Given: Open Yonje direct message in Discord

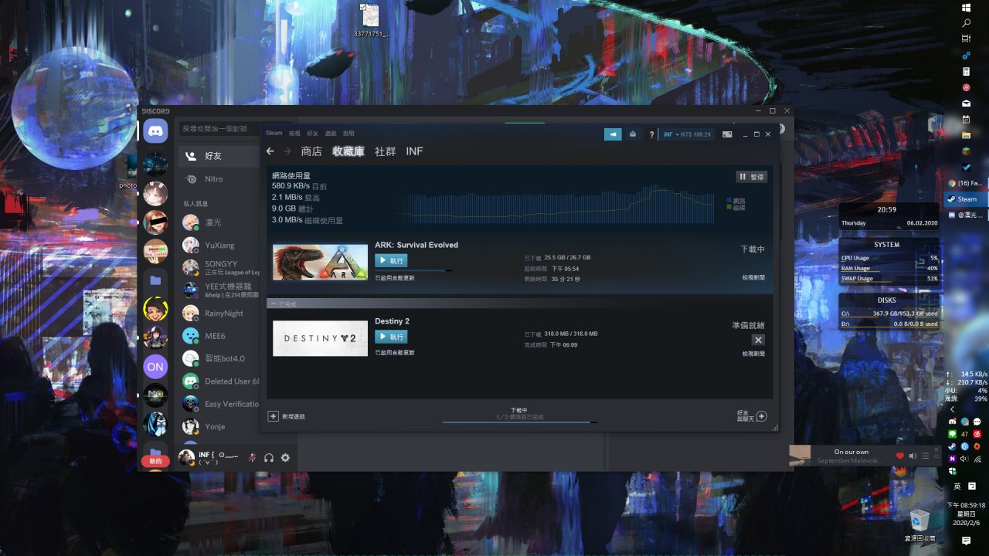Looking at the screenshot, I should click(219, 426).
